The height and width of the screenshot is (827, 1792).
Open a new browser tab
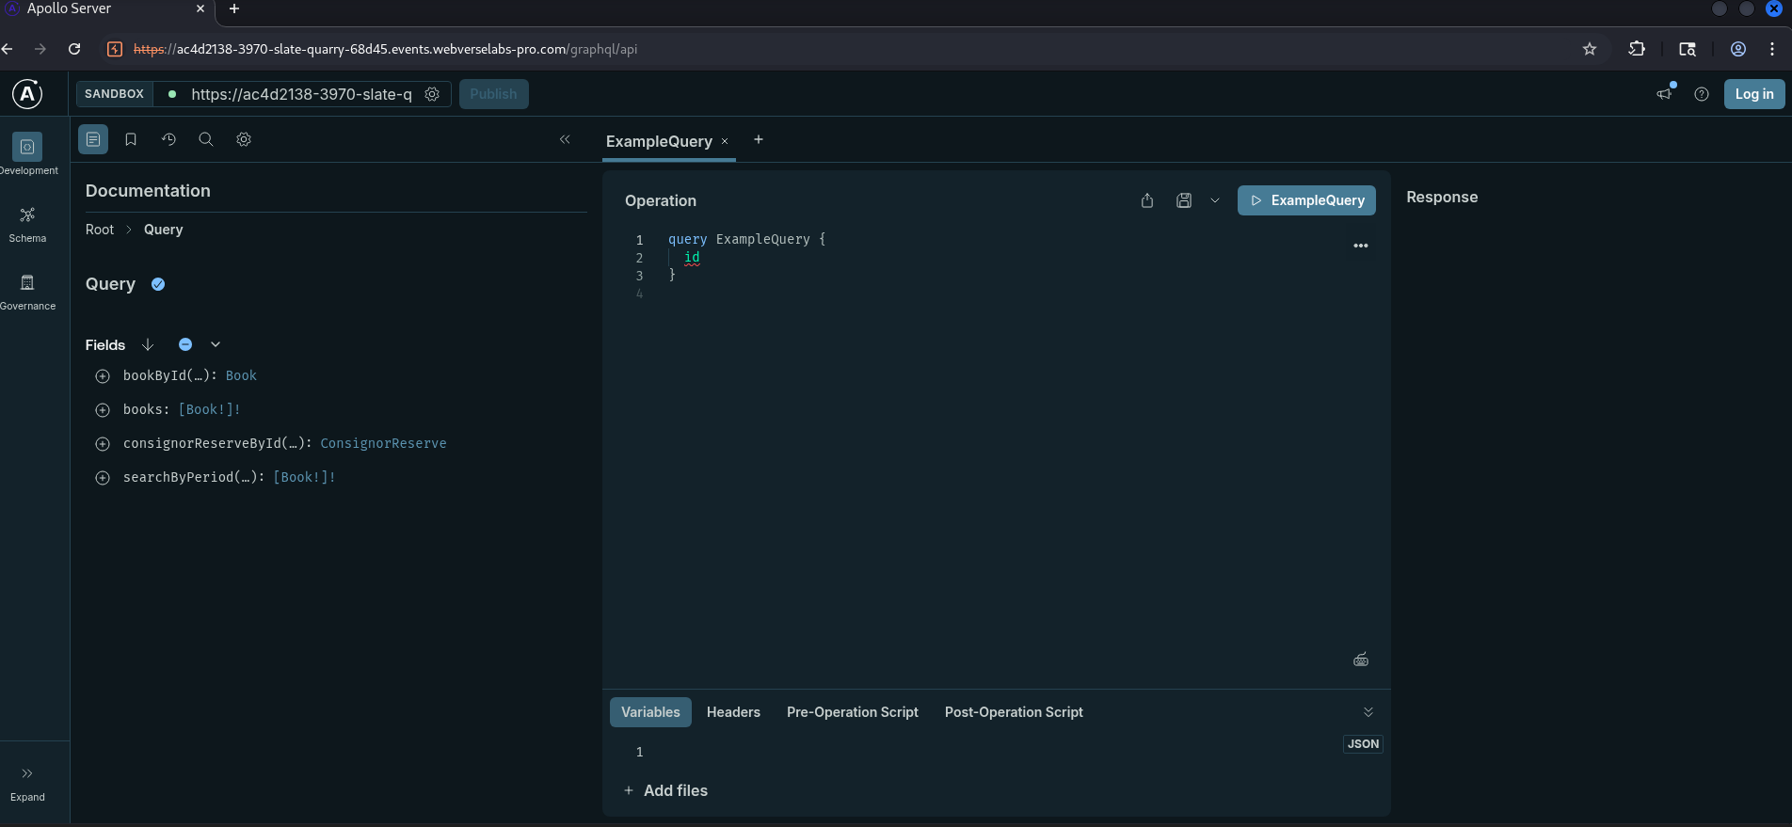tap(234, 8)
